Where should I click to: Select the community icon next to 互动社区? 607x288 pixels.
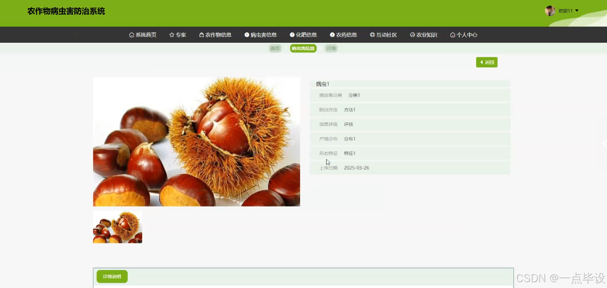pyautogui.click(x=372, y=35)
